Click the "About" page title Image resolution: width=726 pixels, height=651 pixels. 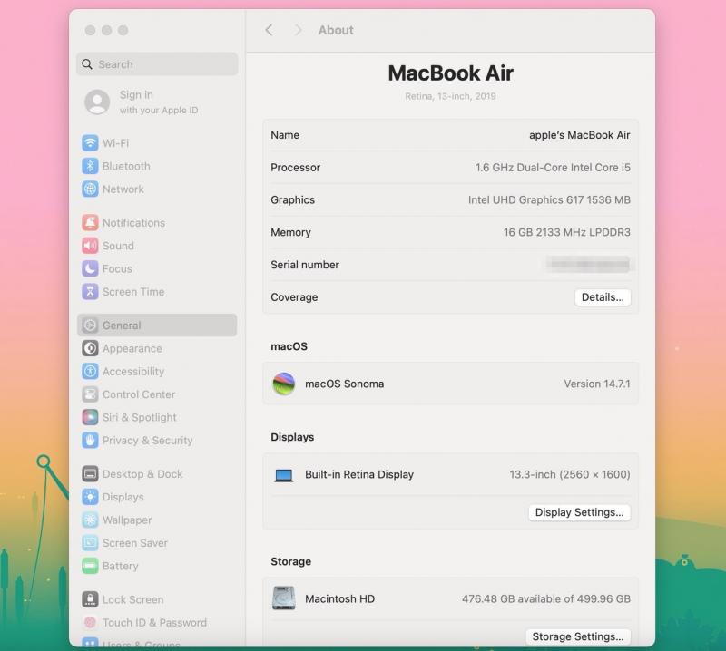click(336, 30)
